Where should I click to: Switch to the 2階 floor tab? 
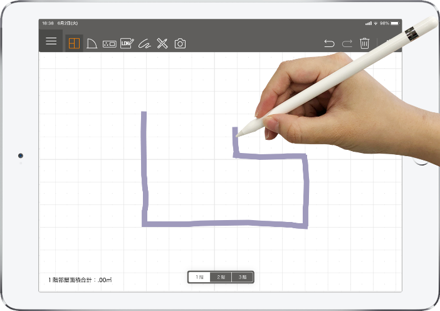[221, 277]
